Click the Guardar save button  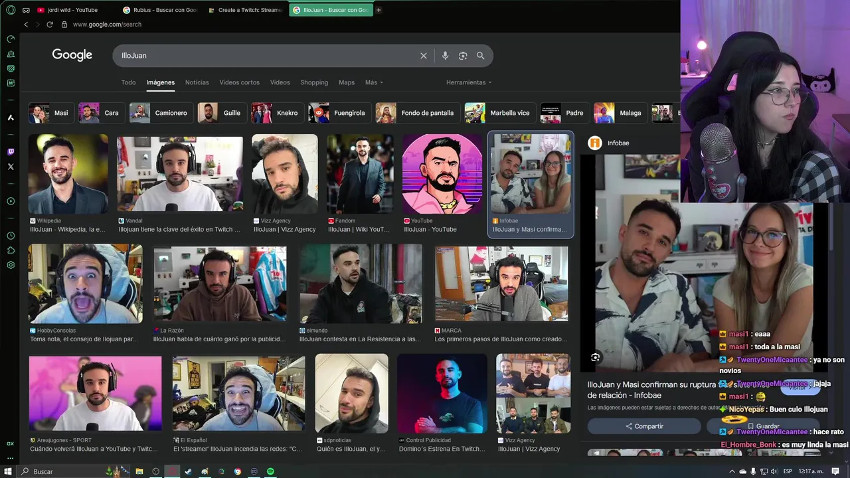764,426
